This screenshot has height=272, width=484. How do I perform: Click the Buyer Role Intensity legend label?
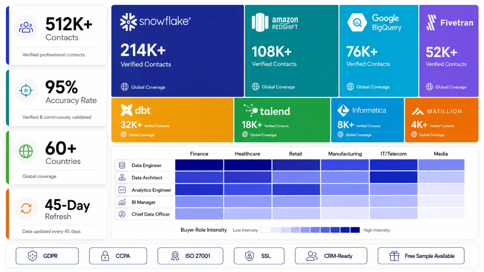(204, 230)
